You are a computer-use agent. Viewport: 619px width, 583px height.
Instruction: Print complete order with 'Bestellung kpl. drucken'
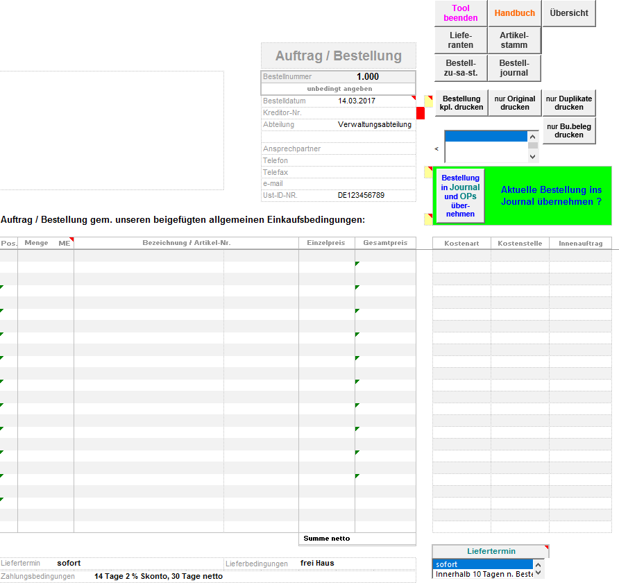tap(461, 103)
